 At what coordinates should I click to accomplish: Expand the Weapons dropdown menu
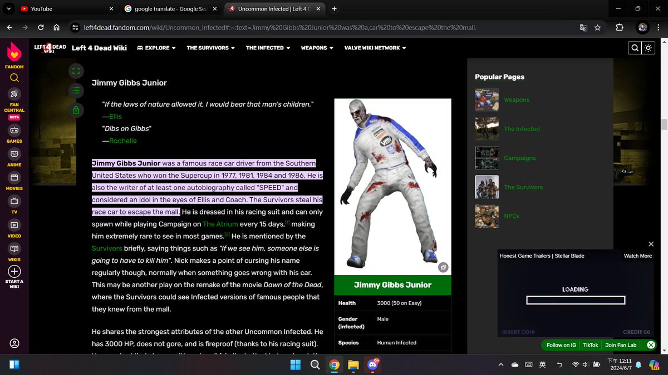(x=317, y=48)
